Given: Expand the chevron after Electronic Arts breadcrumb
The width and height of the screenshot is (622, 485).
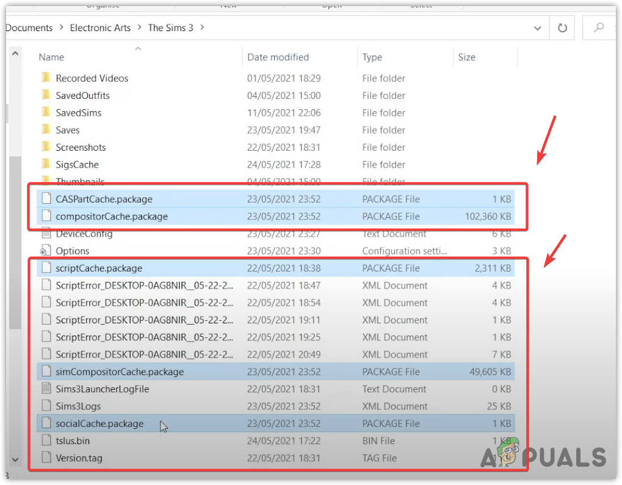Looking at the screenshot, I should [140, 27].
